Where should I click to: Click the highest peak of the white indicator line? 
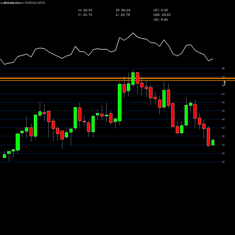tap(133, 33)
